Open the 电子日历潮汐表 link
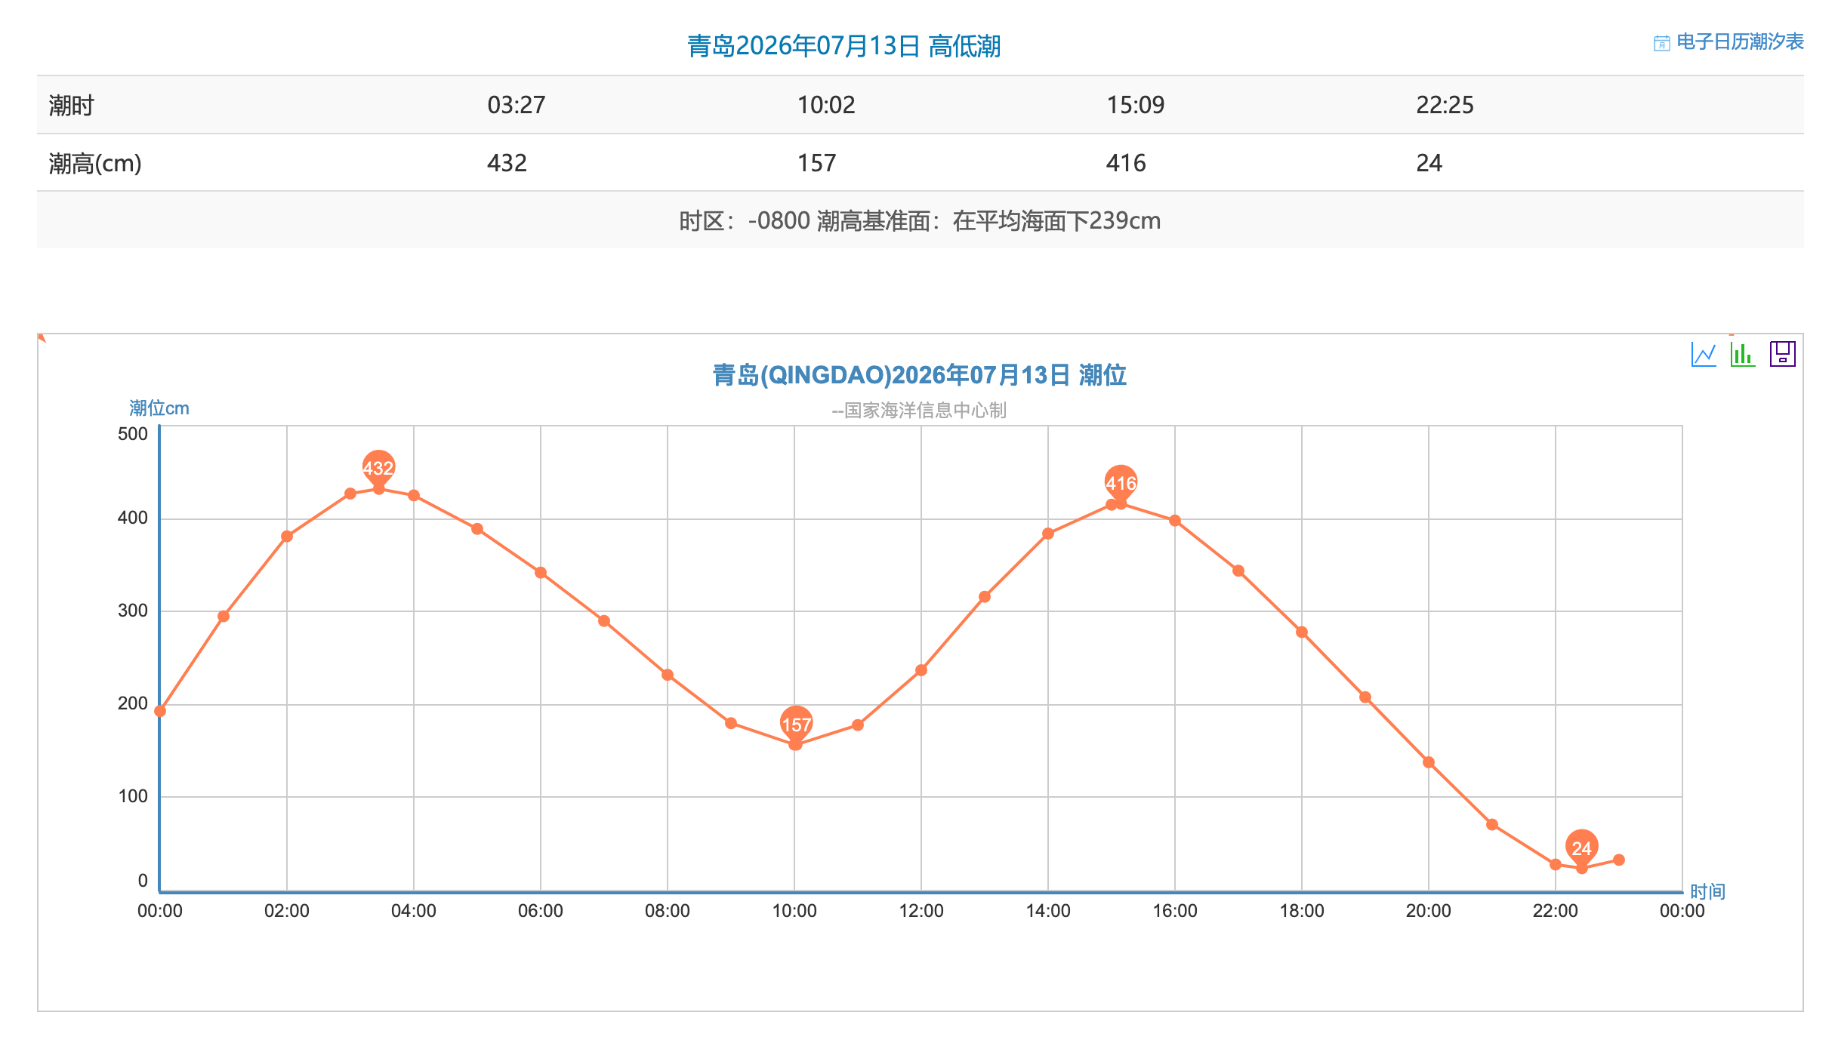The image size is (1838, 1043). coord(1740,42)
